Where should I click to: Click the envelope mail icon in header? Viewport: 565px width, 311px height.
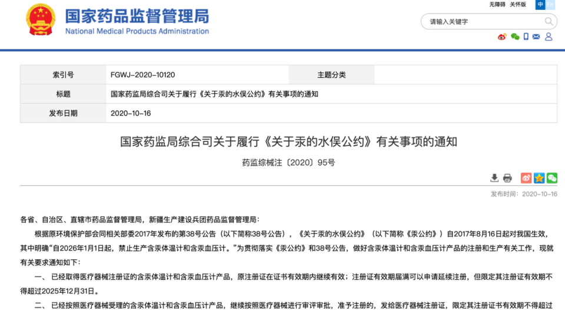[536, 36]
